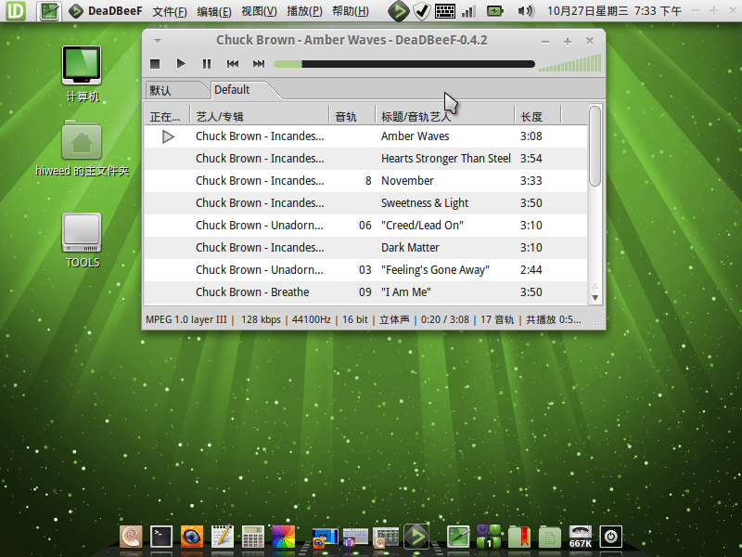The width and height of the screenshot is (742, 557).
Task: Click the green desktop pen dock icon
Action: (x=458, y=537)
